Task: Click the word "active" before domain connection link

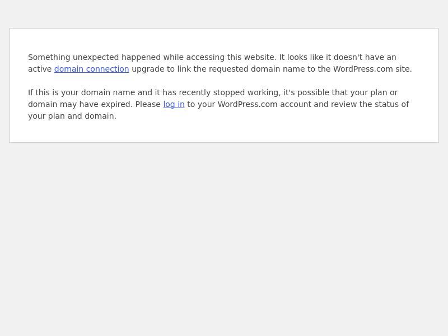Action: 40,69
